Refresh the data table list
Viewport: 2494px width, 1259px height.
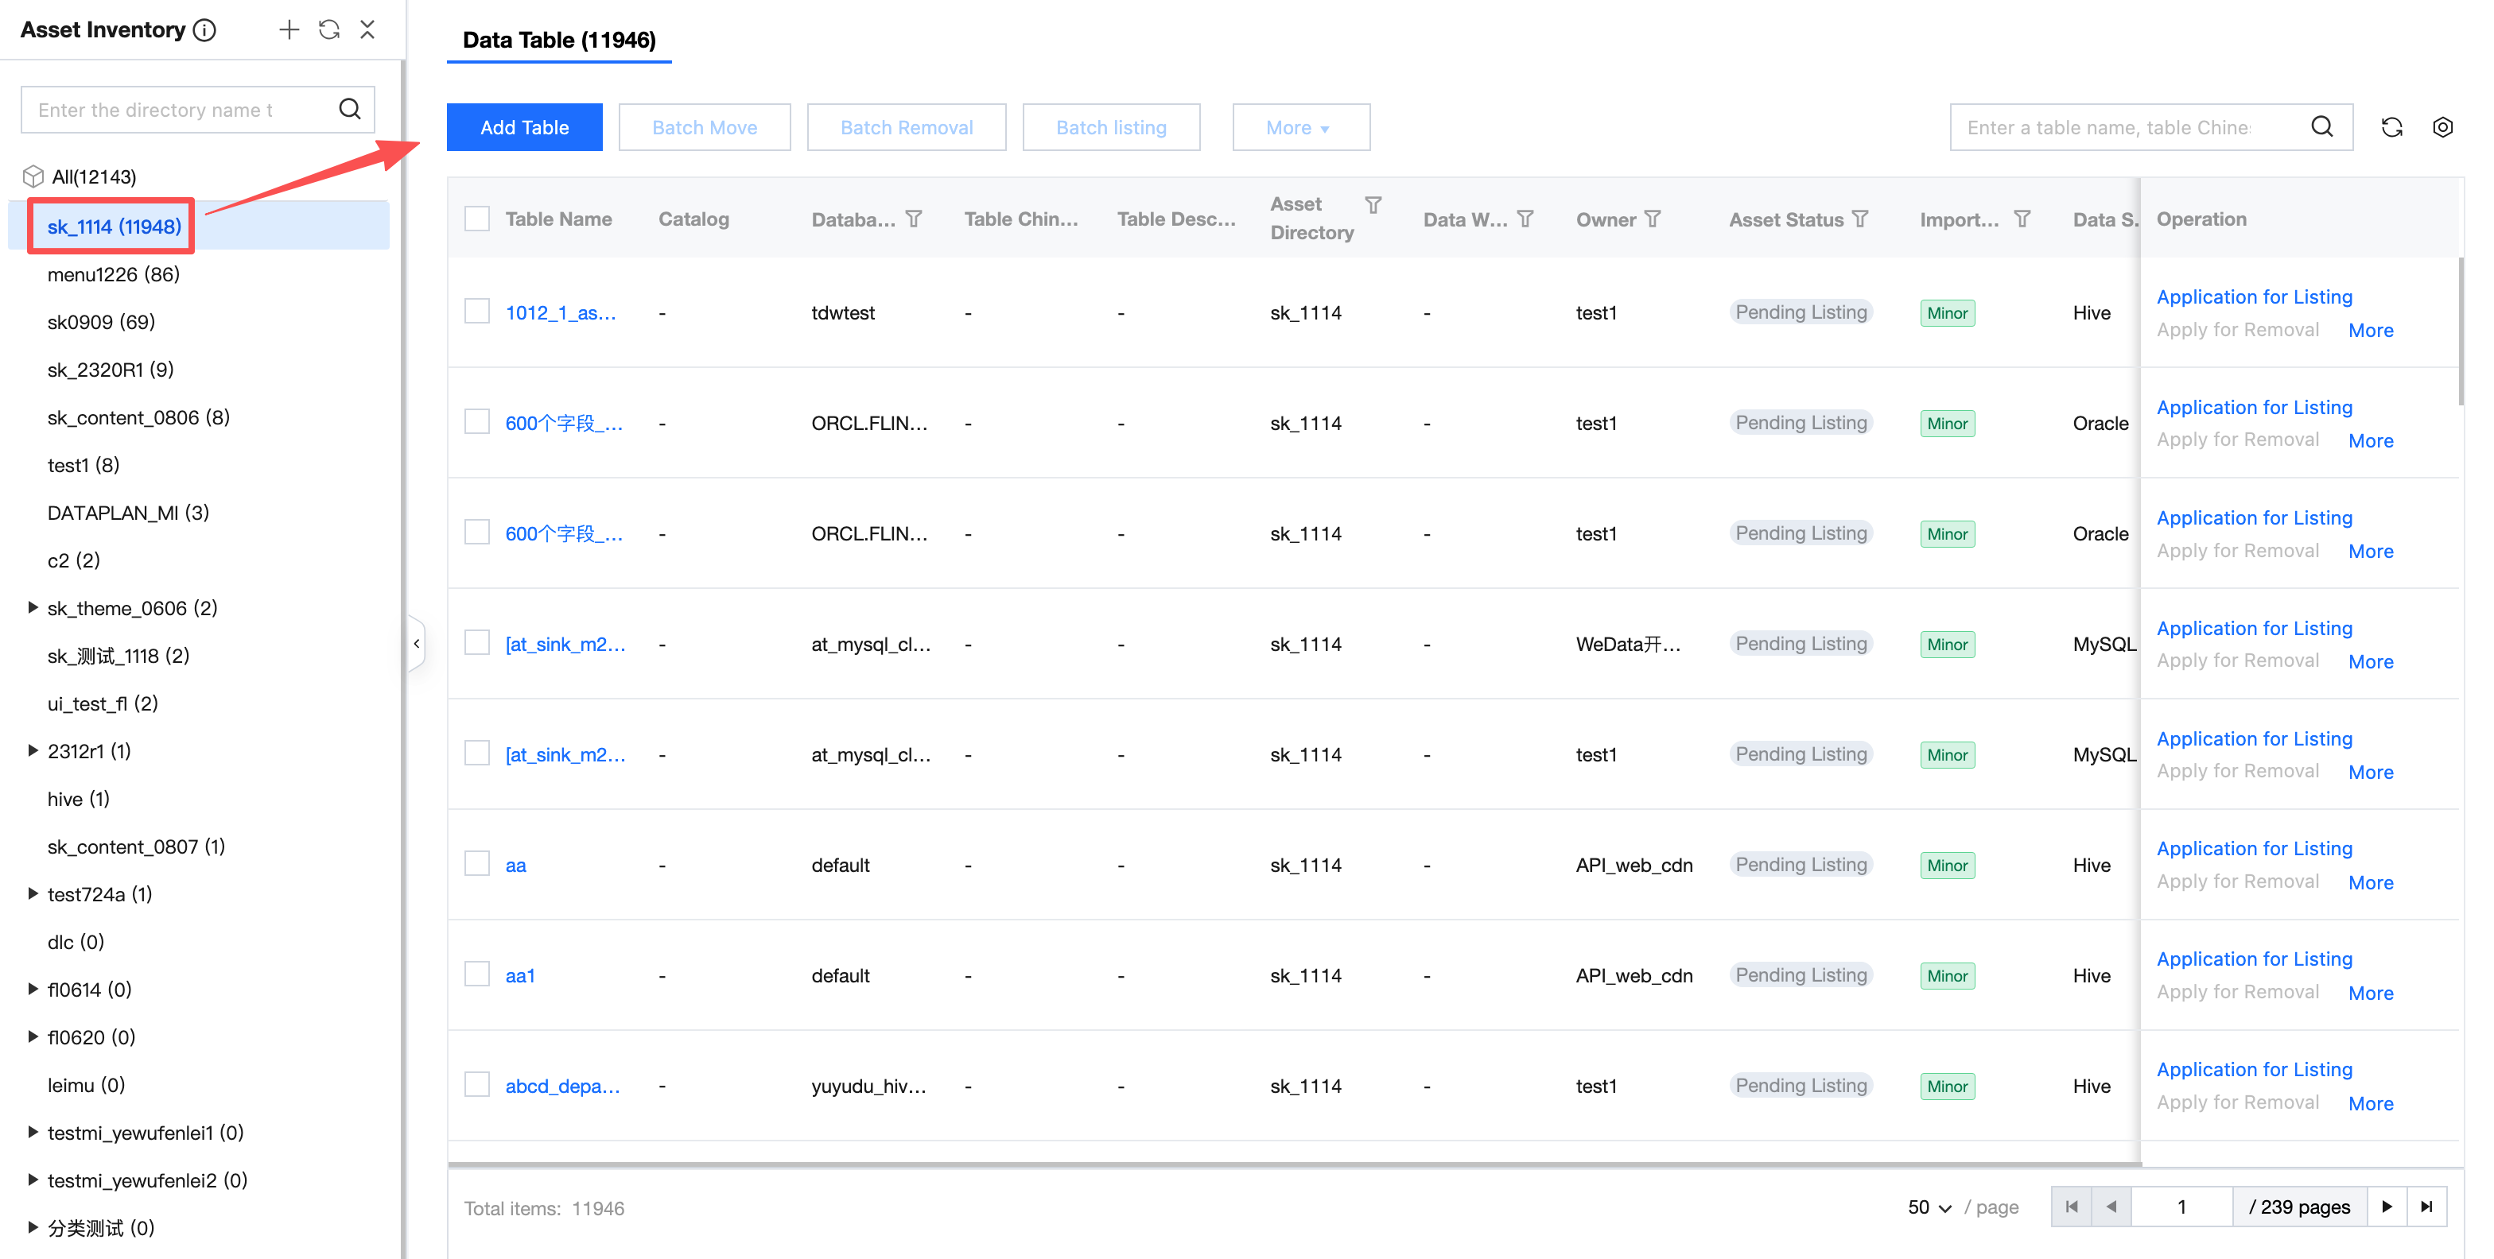coord(2391,126)
